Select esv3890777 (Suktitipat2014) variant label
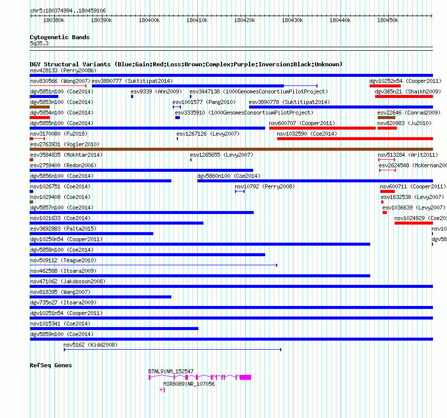The image size is (447, 418). click(132, 81)
